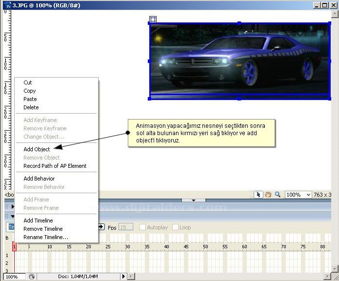
Task: Maximize the 3.JPG document window
Action: (325, 5)
